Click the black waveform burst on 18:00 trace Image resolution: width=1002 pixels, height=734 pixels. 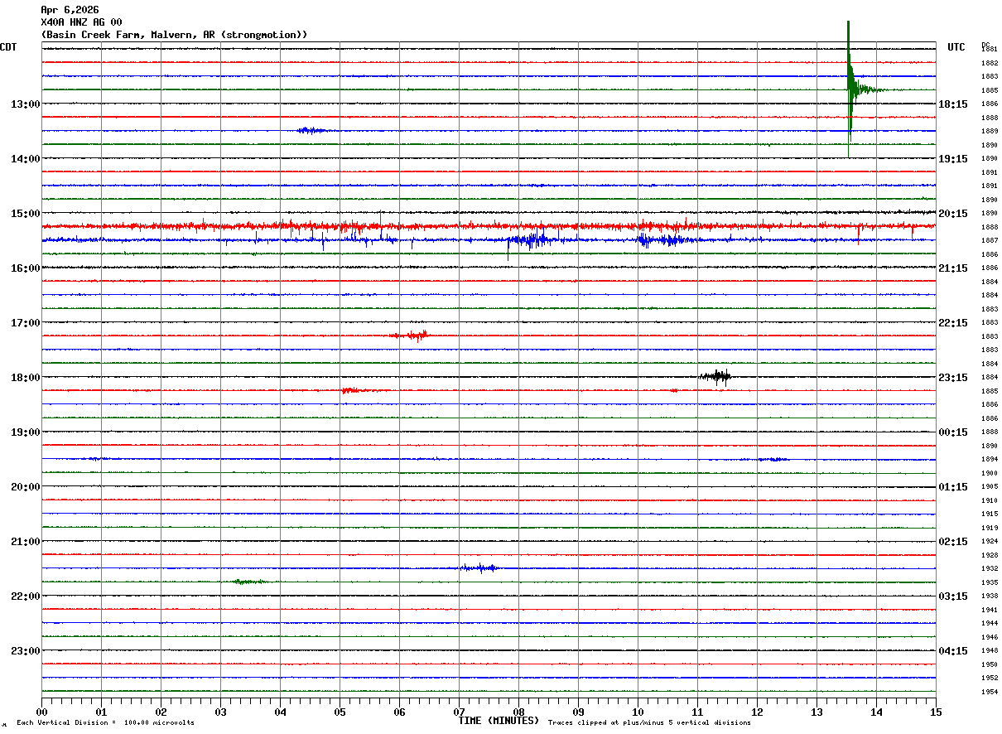point(716,377)
